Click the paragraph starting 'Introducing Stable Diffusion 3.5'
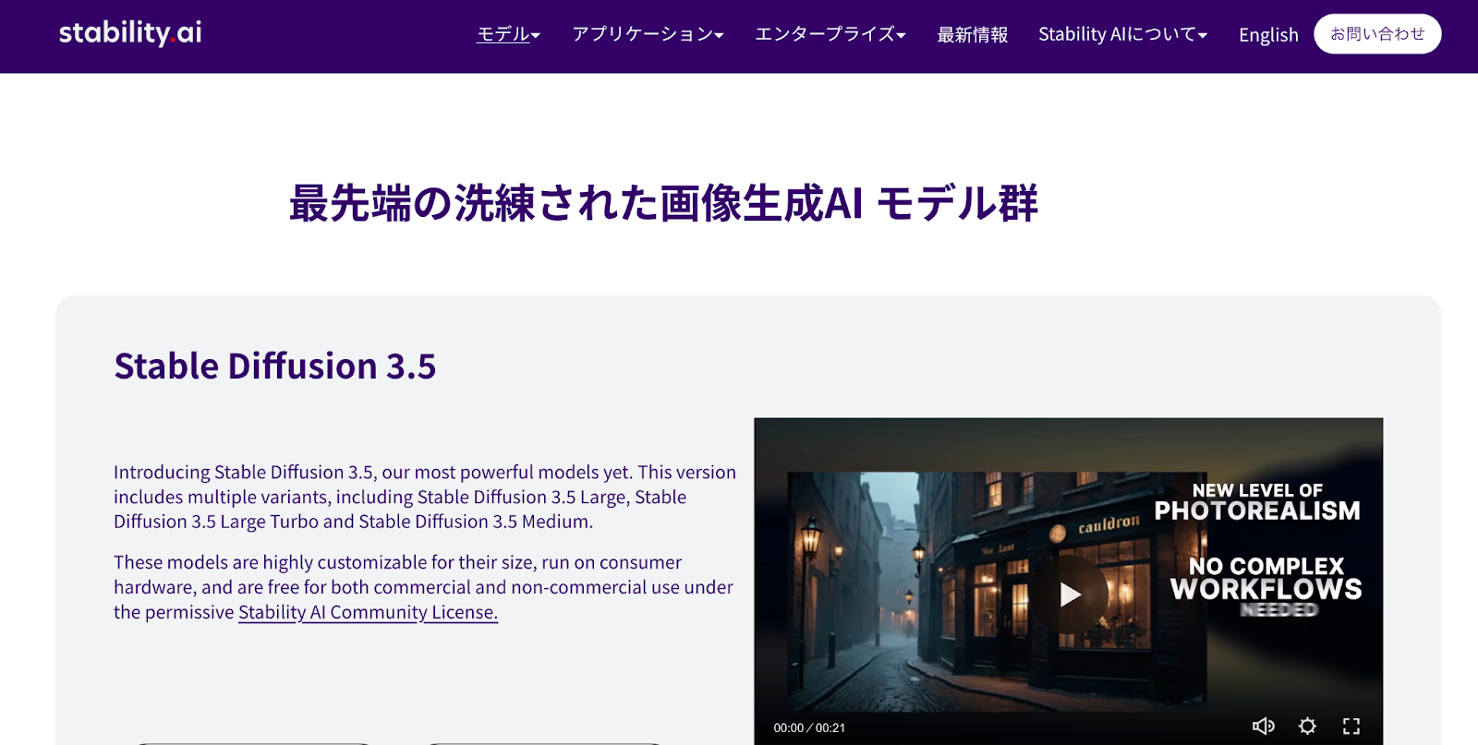Screen dimensions: 1478x745 click(425, 497)
